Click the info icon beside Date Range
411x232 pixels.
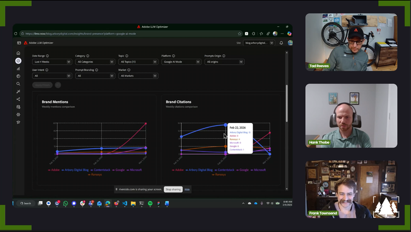point(48,56)
